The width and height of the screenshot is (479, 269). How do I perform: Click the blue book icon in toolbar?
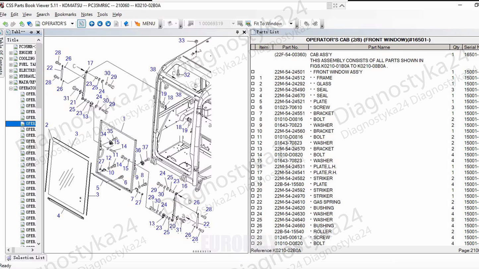click(x=126, y=24)
